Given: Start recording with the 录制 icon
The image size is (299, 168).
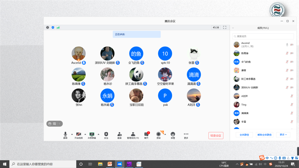Looking at the screenshot, I should (x=159, y=134).
